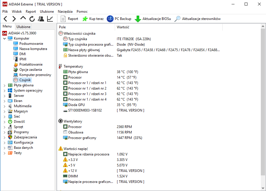The width and height of the screenshot is (266, 191).
Task: Click the Magazyn storage icon
Action: point(10,111)
